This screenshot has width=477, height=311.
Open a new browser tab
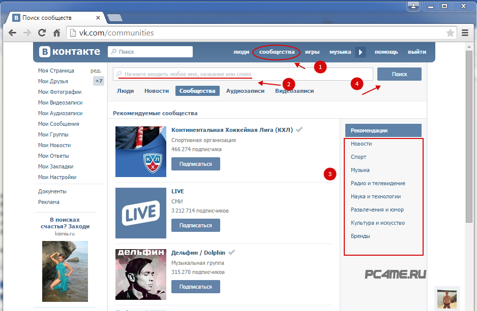pyautogui.click(x=115, y=18)
